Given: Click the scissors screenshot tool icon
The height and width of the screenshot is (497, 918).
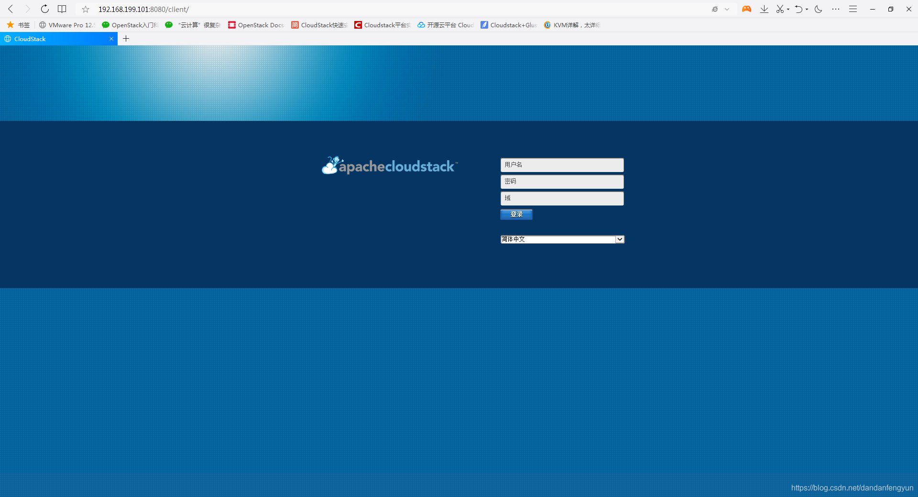Looking at the screenshot, I should 780,9.
